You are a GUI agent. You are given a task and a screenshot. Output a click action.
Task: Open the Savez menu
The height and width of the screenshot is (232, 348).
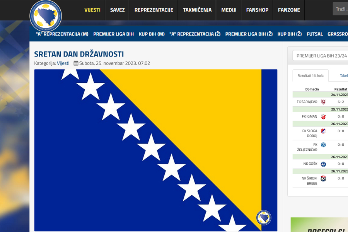pos(118,10)
